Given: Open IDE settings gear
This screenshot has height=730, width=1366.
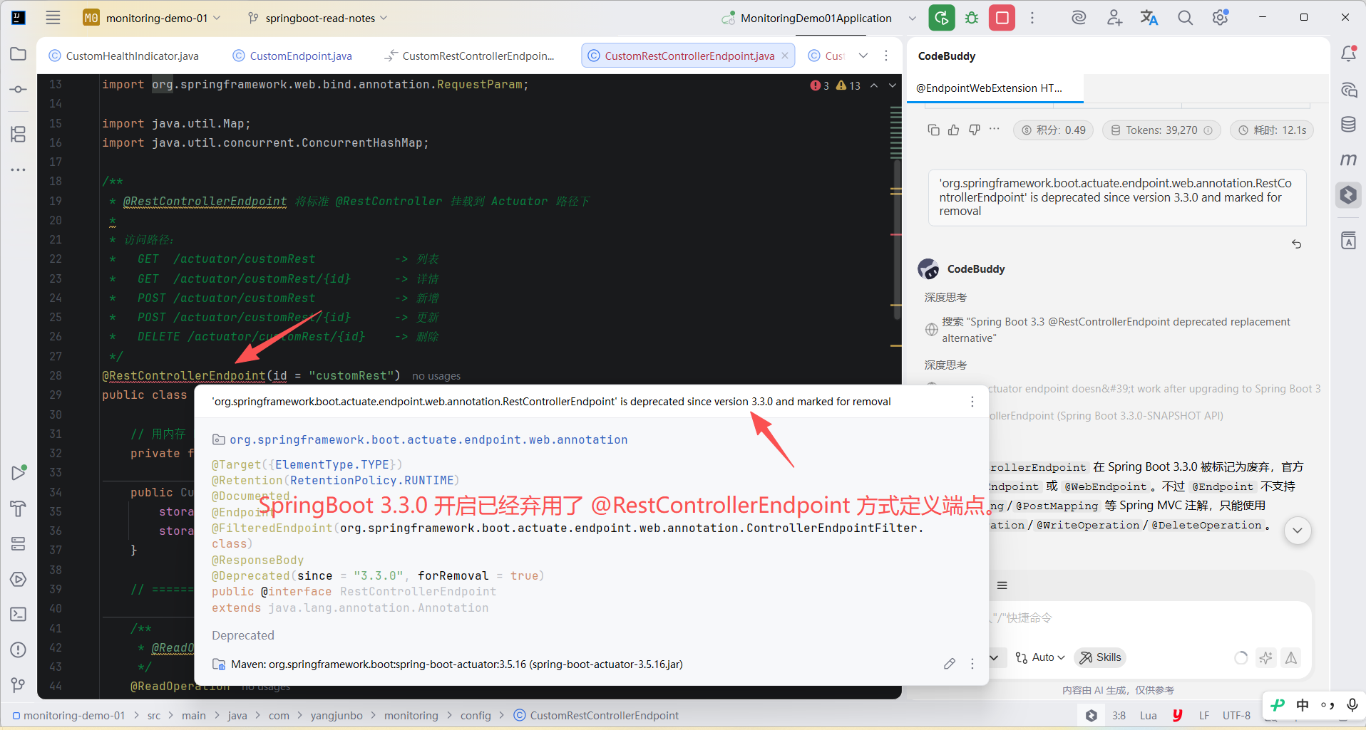Looking at the screenshot, I should pos(1221,18).
